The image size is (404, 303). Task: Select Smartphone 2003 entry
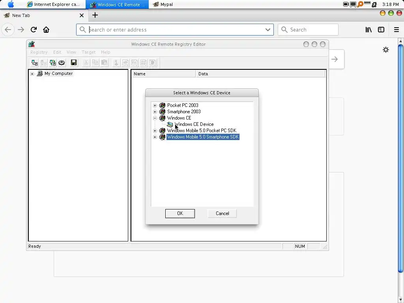coord(184,112)
